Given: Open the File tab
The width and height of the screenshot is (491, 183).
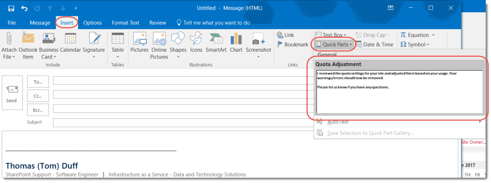Looking at the screenshot, I should (12, 22).
